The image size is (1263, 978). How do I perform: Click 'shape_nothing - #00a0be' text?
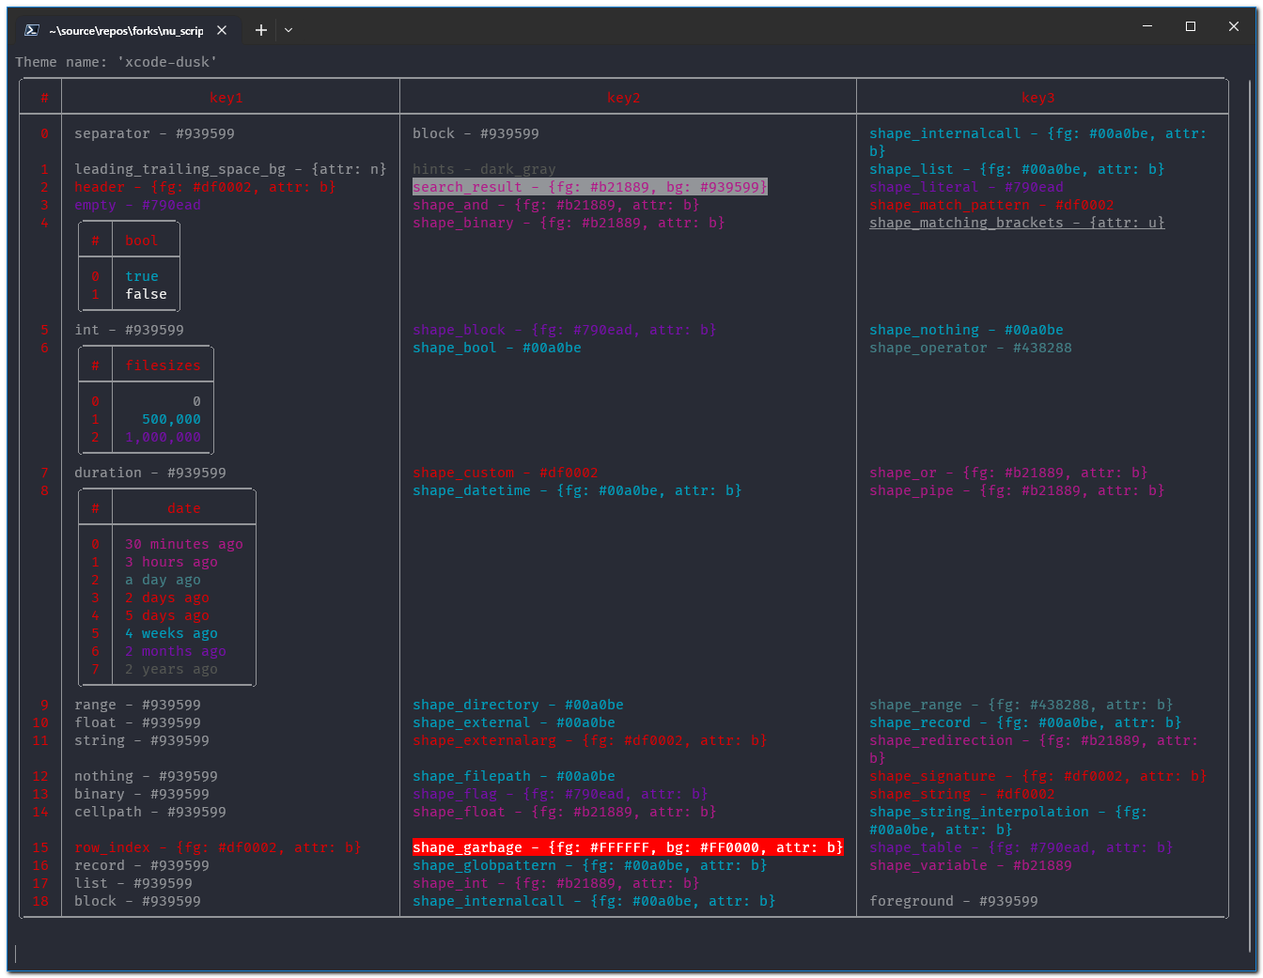[x=966, y=330]
